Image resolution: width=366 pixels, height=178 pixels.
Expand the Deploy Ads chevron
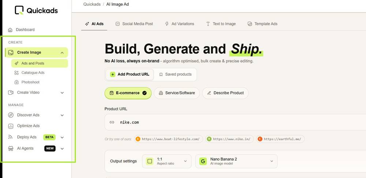[62, 137]
